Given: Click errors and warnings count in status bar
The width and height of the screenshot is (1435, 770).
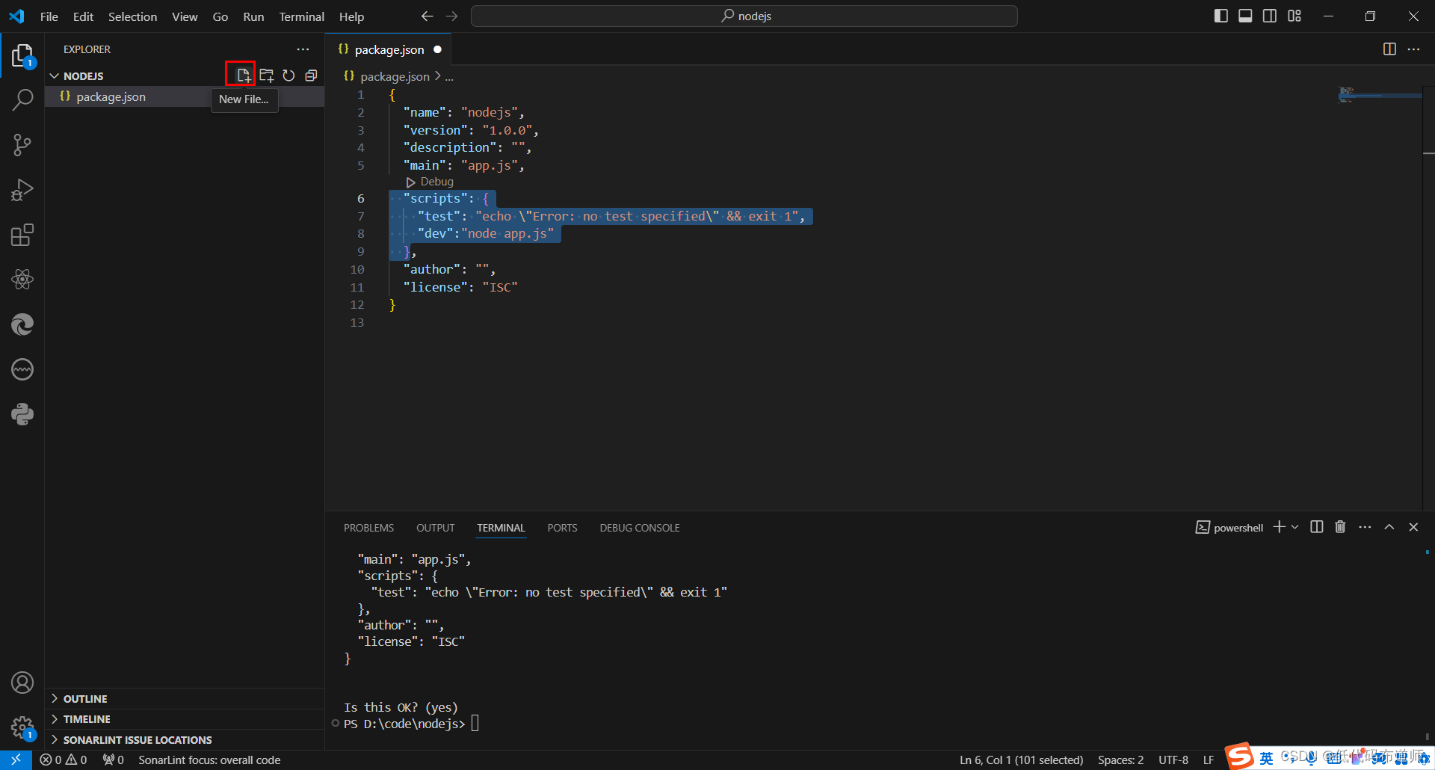Looking at the screenshot, I should (x=64, y=760).
